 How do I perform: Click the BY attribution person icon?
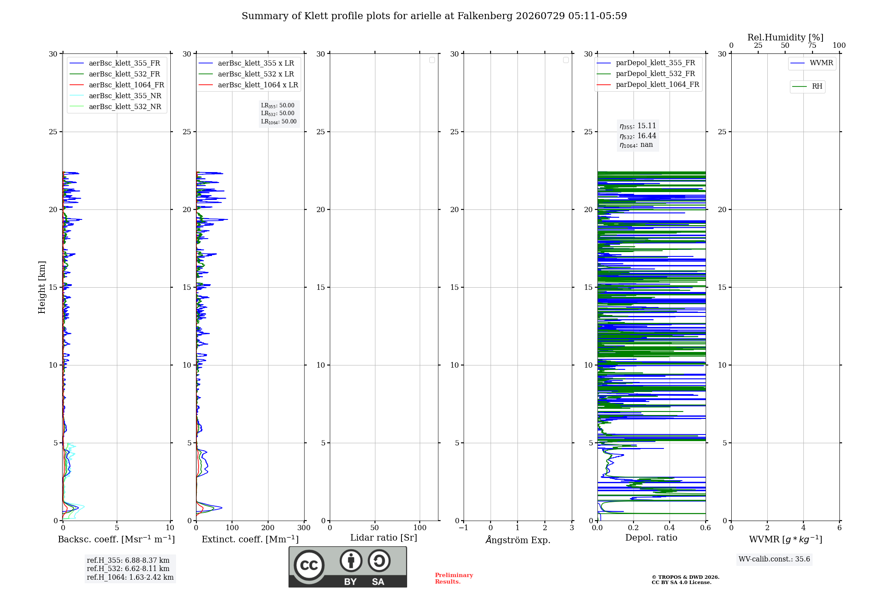351,561
